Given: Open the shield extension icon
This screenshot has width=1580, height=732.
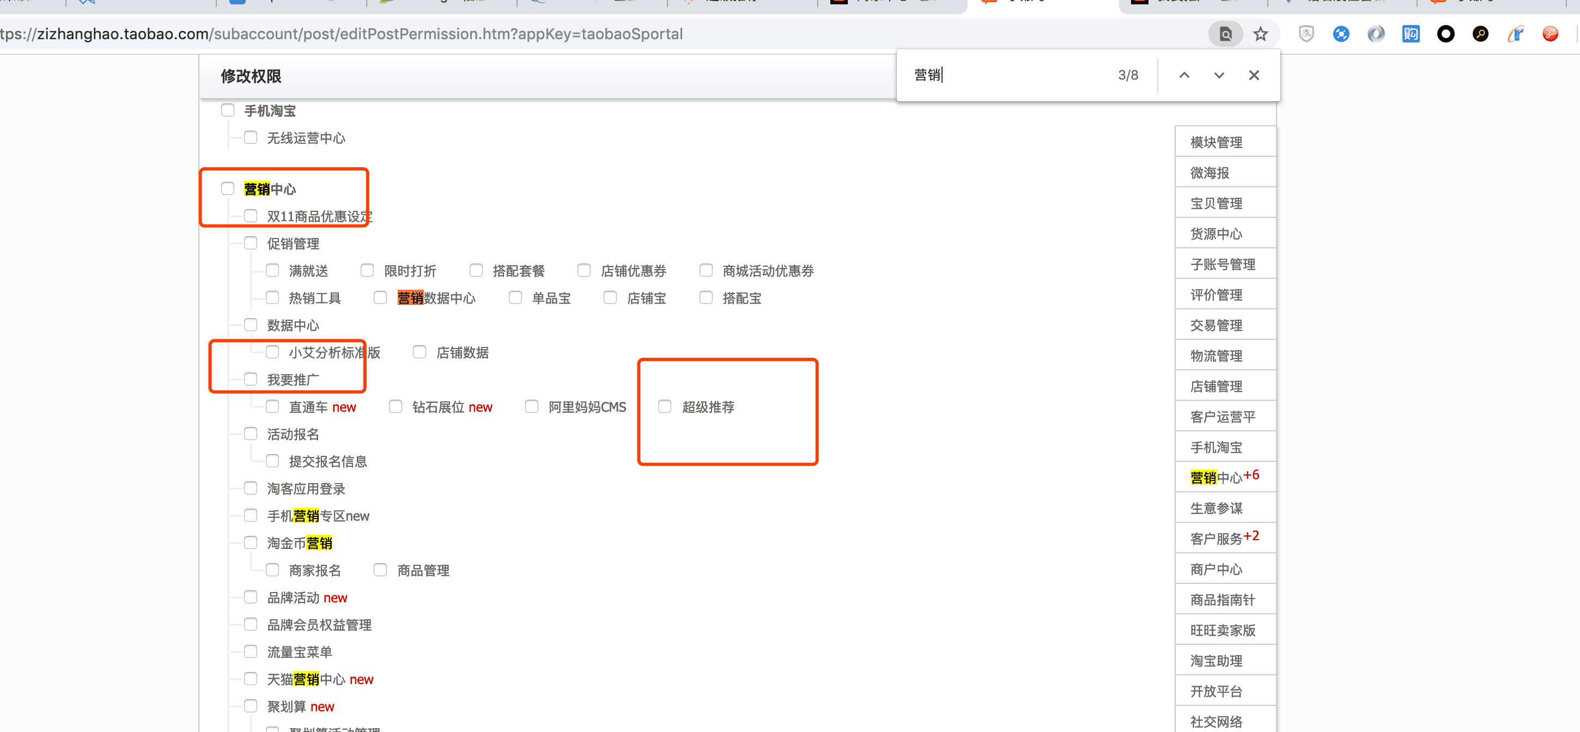Looking at the screenshot, I should tap(1306, 34).
